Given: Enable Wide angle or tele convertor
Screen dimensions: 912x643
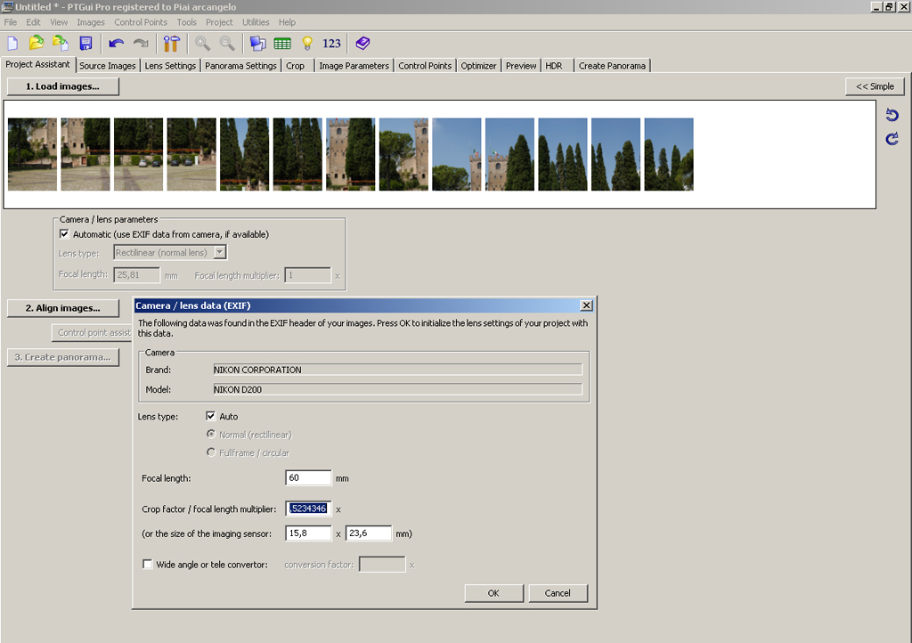Looking at the screenshot, I should [x=147, y=564].
